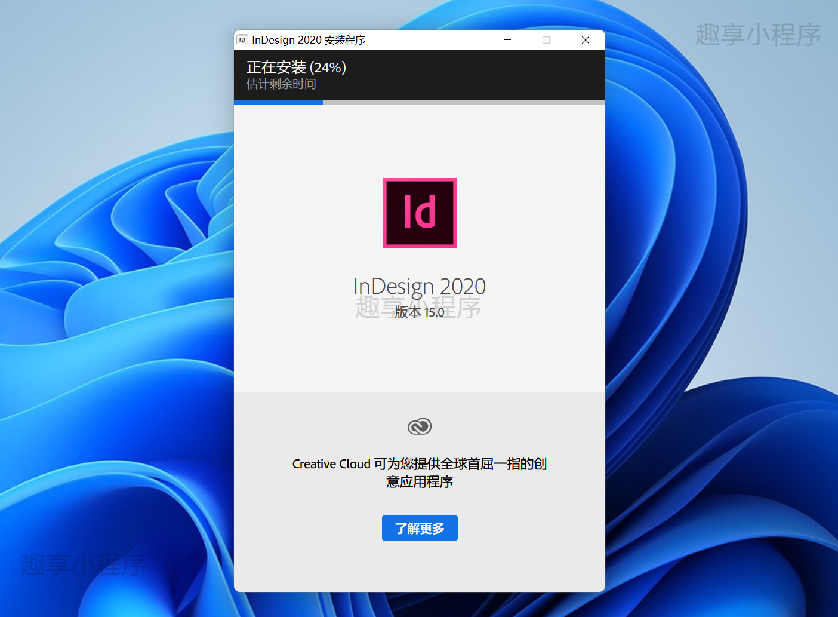Close the InDesign 2020 installer window
838x617 pixels.
coord(586,40)
